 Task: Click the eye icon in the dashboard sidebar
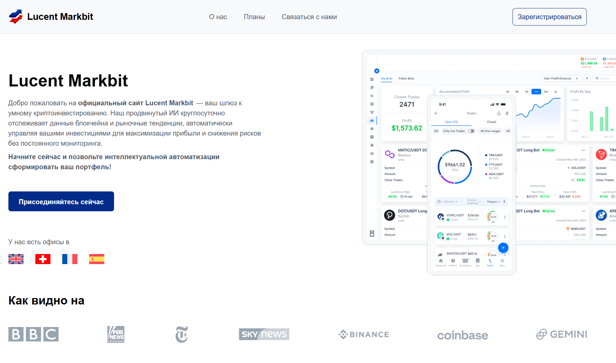[372, 129]
